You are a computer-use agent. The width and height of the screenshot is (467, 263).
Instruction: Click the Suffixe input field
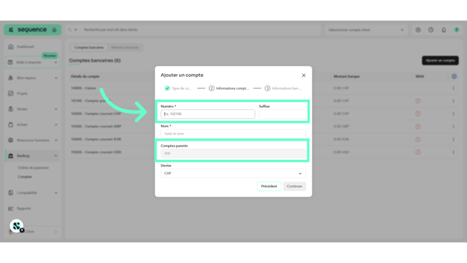(x=282, y=114)
